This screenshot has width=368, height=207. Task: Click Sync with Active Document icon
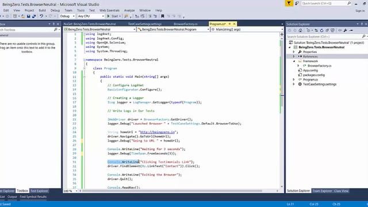coord(316,30)
